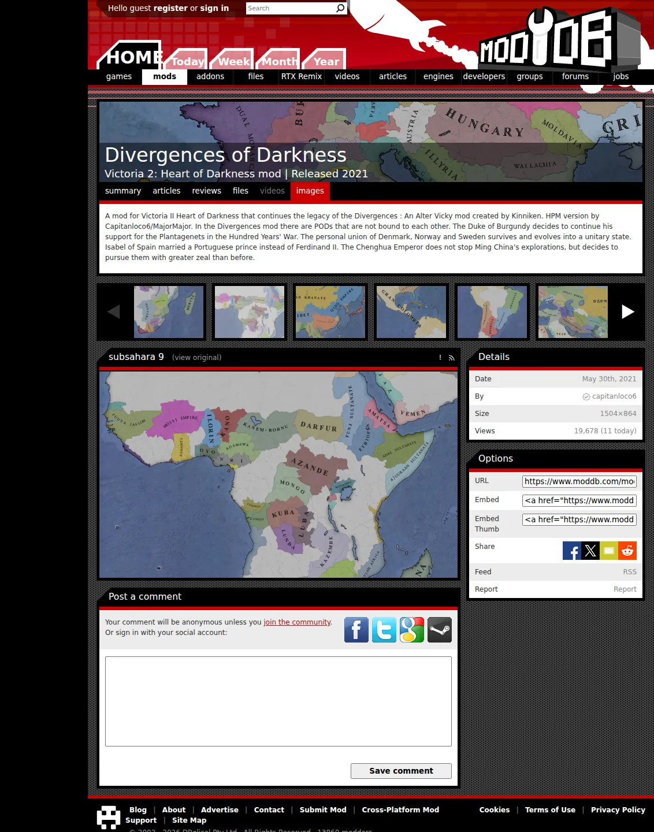Click the Save comment button
654x832 pixels.
point(401,771)
